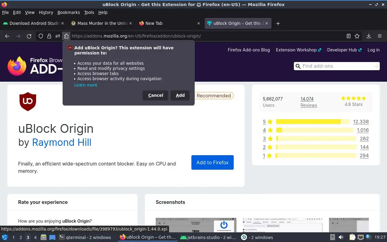Screen dimensions: 387x242
Task: Show desktop via blue taskbar icon
Action: (52, 237)
